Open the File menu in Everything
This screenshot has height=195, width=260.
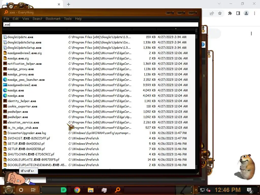coord(6,19)
